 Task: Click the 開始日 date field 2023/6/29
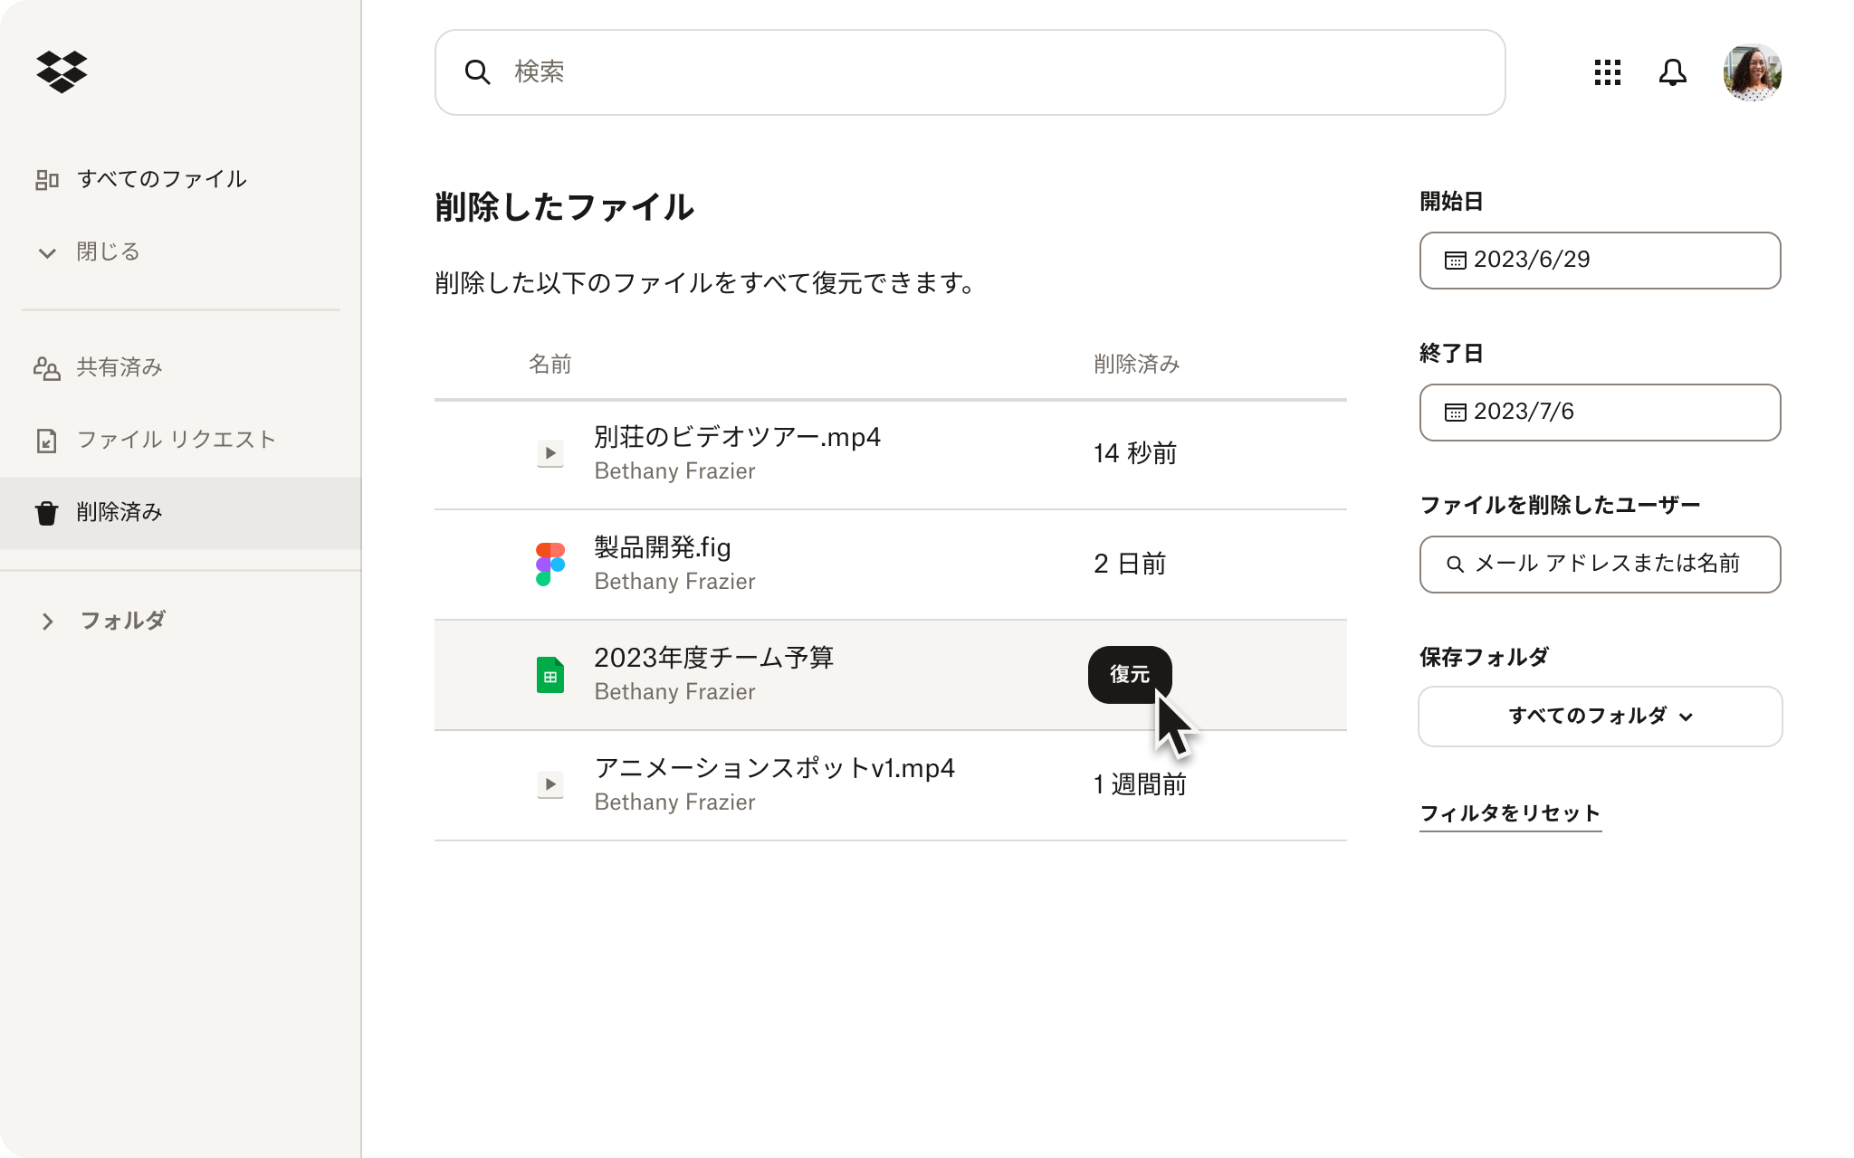click(1600, 261)
